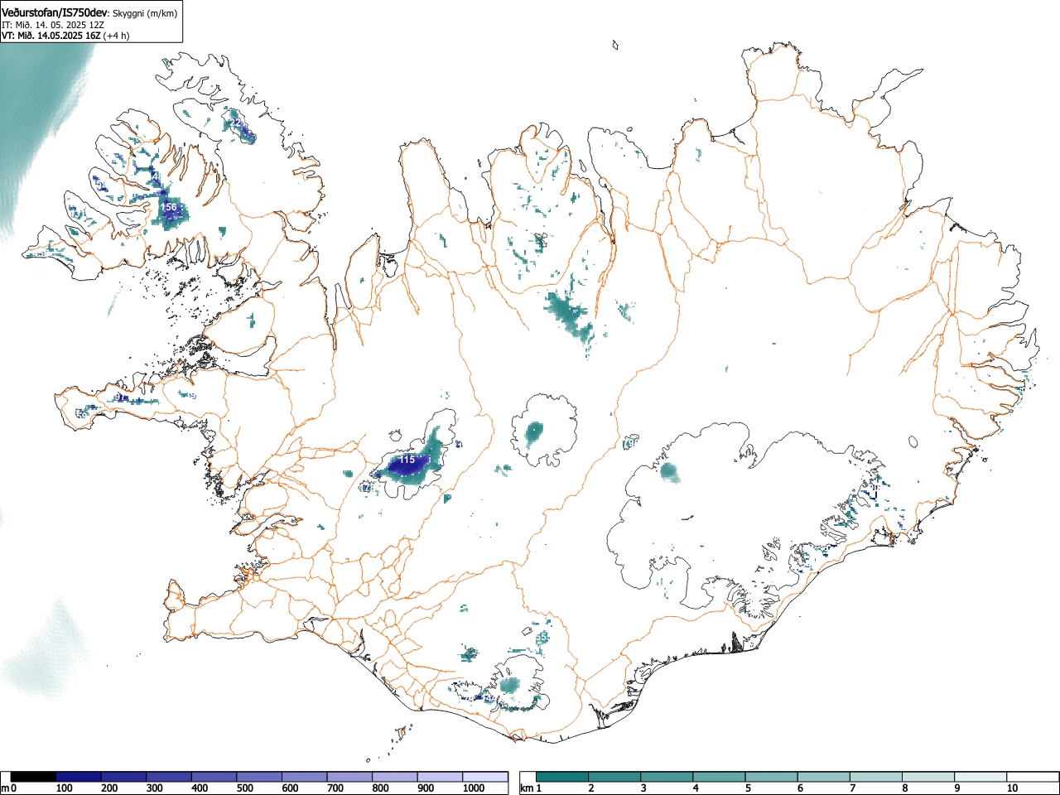Pick the 9–10 km palest teal swatch
Image resolution: width=1060 pixels, height=795 pixels.
coord(980,777)
